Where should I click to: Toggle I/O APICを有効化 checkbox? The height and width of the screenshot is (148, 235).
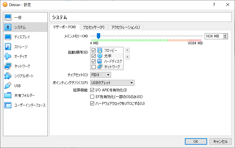click(x=92, y=90)
